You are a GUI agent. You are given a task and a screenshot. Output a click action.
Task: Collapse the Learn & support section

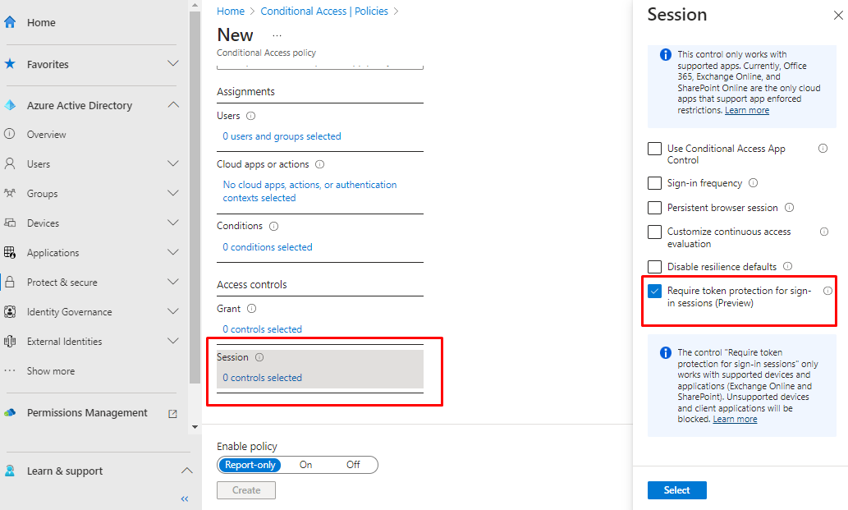tap(186, 471)
